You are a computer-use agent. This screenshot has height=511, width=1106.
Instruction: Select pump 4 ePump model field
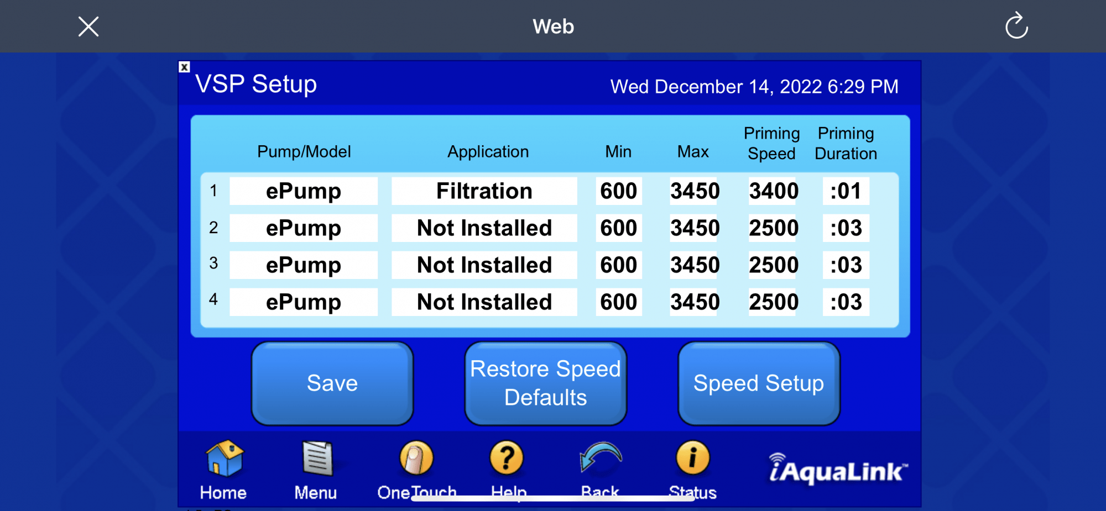[x=304, y=302]
